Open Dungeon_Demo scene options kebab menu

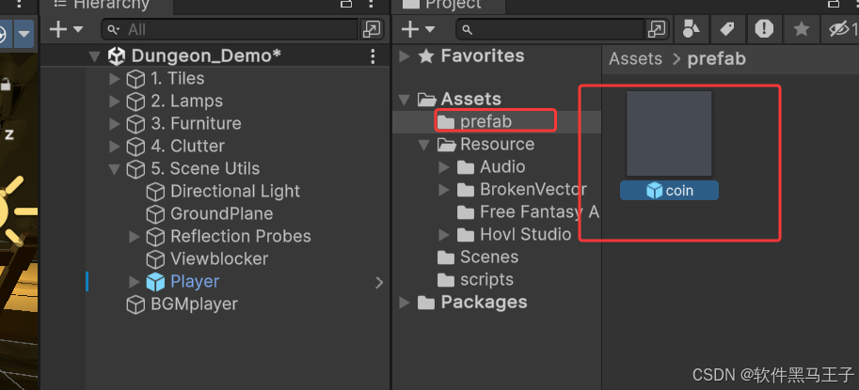[x=373, y=56]
